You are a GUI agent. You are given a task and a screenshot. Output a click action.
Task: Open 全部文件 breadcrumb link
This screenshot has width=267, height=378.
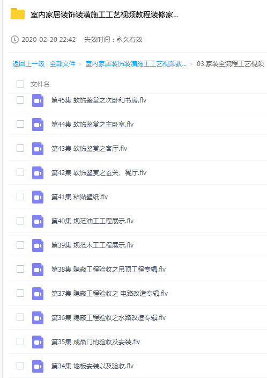click(63, 64)
